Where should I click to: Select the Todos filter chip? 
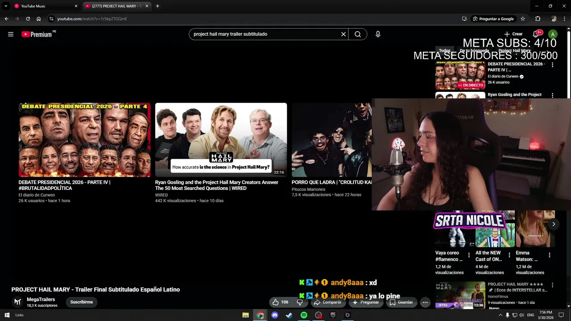[445, 51]
